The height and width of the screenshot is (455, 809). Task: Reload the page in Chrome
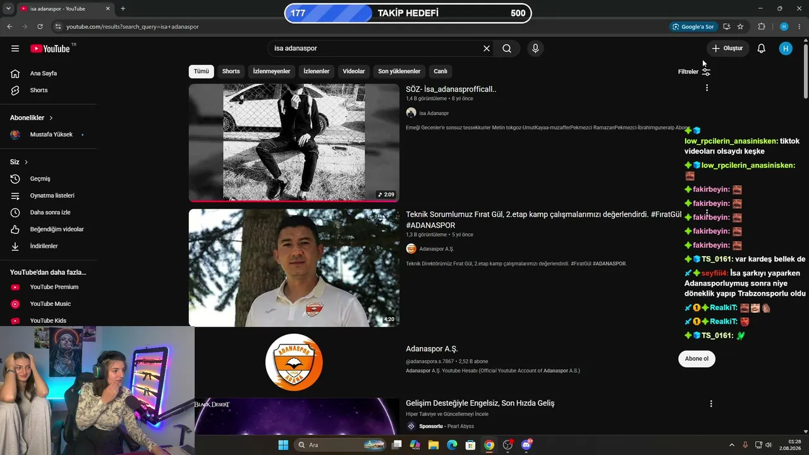40,27
